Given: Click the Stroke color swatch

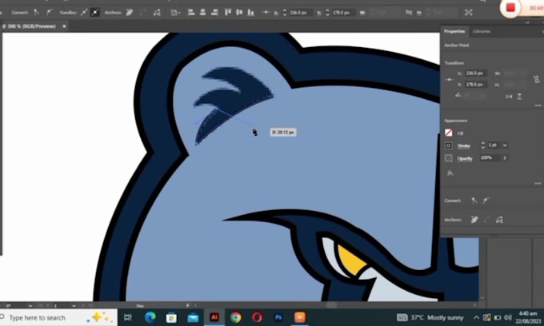Looking at the screenshot, I should [x=449, y=145].
